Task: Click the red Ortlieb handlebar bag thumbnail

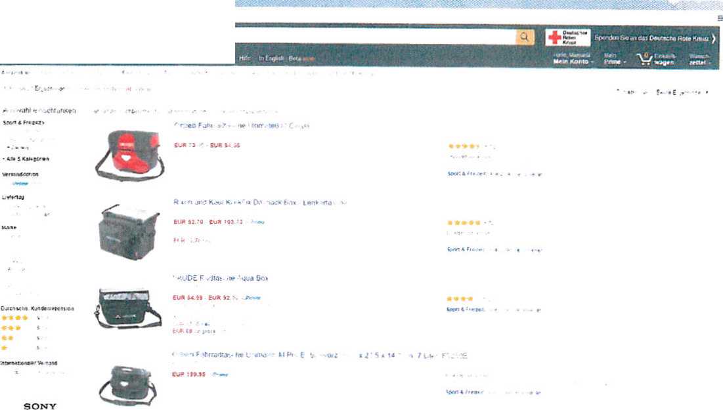Action: (129, 155)
